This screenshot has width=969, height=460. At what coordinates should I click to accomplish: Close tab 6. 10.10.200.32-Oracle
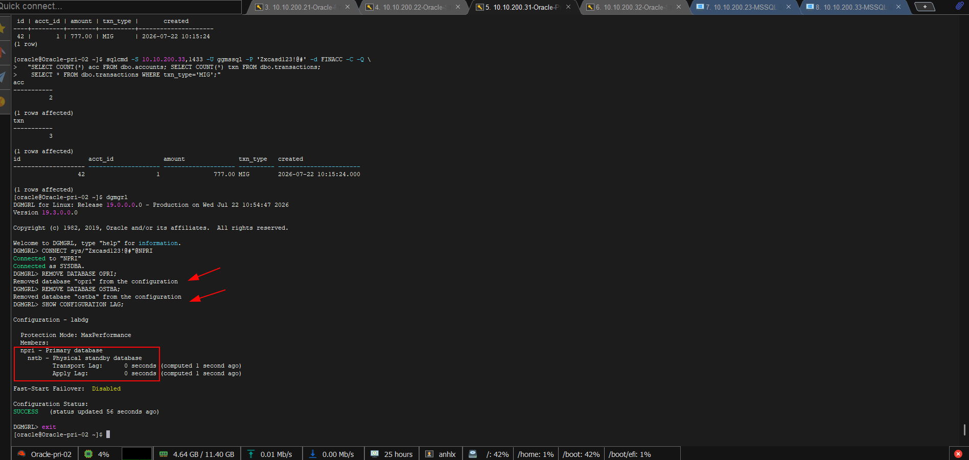point(679,7)
